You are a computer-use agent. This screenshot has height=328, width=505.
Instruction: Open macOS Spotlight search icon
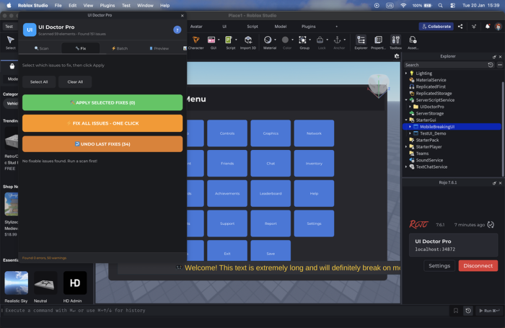click(x=440, y=6)
